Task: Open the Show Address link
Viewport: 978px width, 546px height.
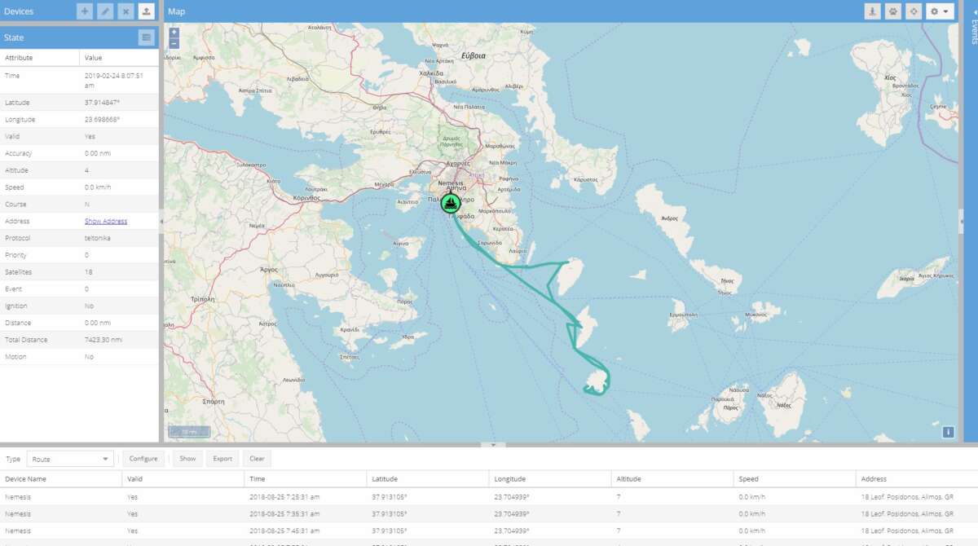Action: click(x=107, y=221)
